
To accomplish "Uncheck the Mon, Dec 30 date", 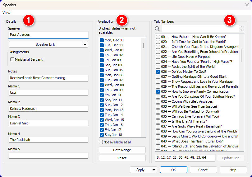I will click(x=102, y=40).
